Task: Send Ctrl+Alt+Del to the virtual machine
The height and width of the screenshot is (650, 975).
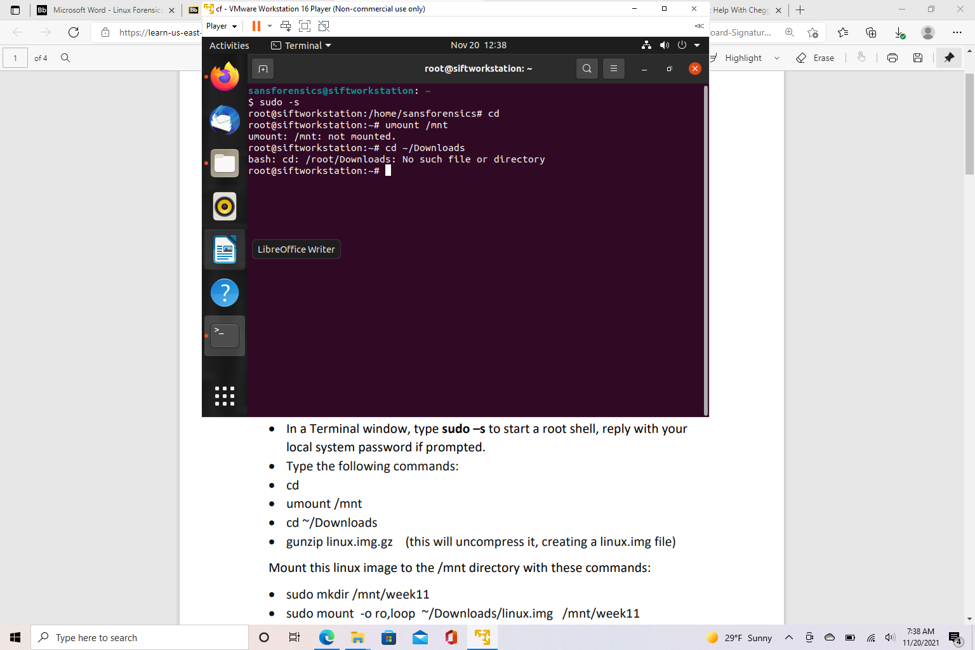Action: click(x=286, y=26)
